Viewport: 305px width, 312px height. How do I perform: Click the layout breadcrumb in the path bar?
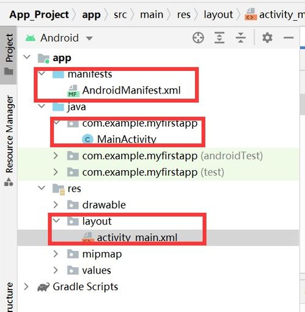point(218,15)
